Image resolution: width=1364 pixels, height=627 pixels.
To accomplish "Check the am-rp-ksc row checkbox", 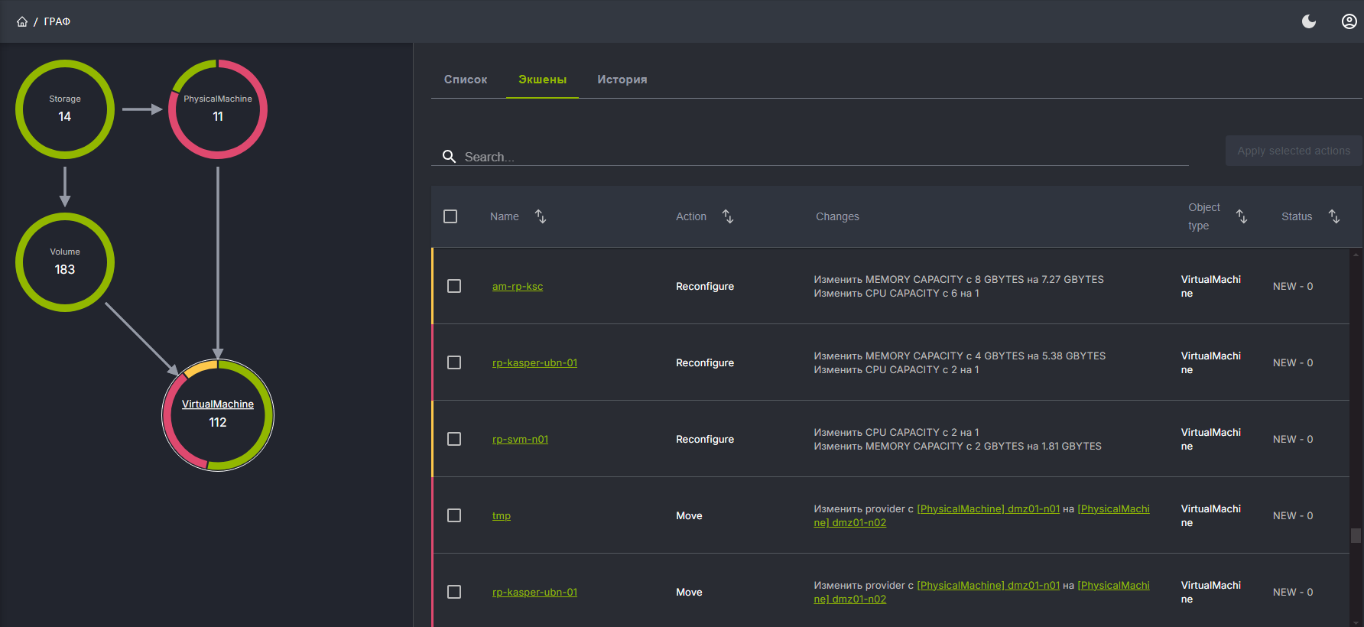I will (454, 286).
